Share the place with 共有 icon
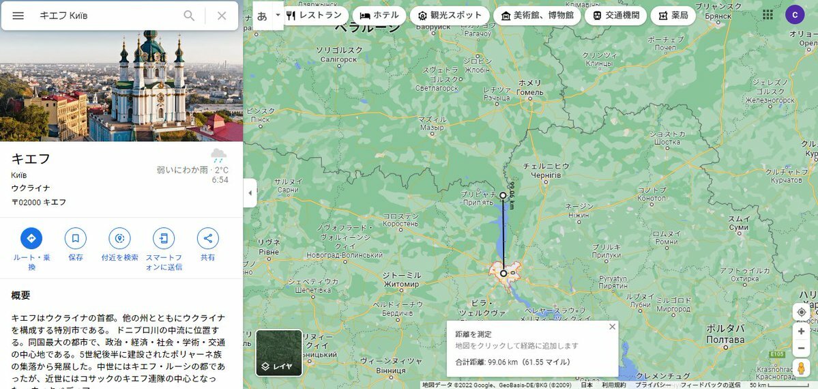 click(x=208, y=238)
